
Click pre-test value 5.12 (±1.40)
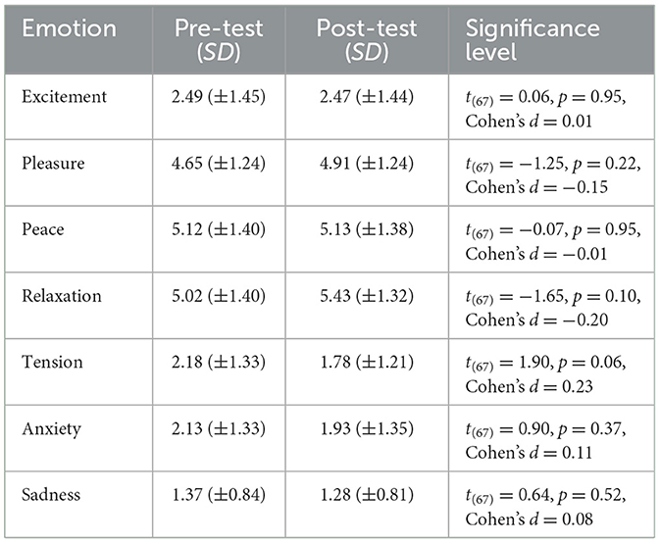click(x=219, y=229)
